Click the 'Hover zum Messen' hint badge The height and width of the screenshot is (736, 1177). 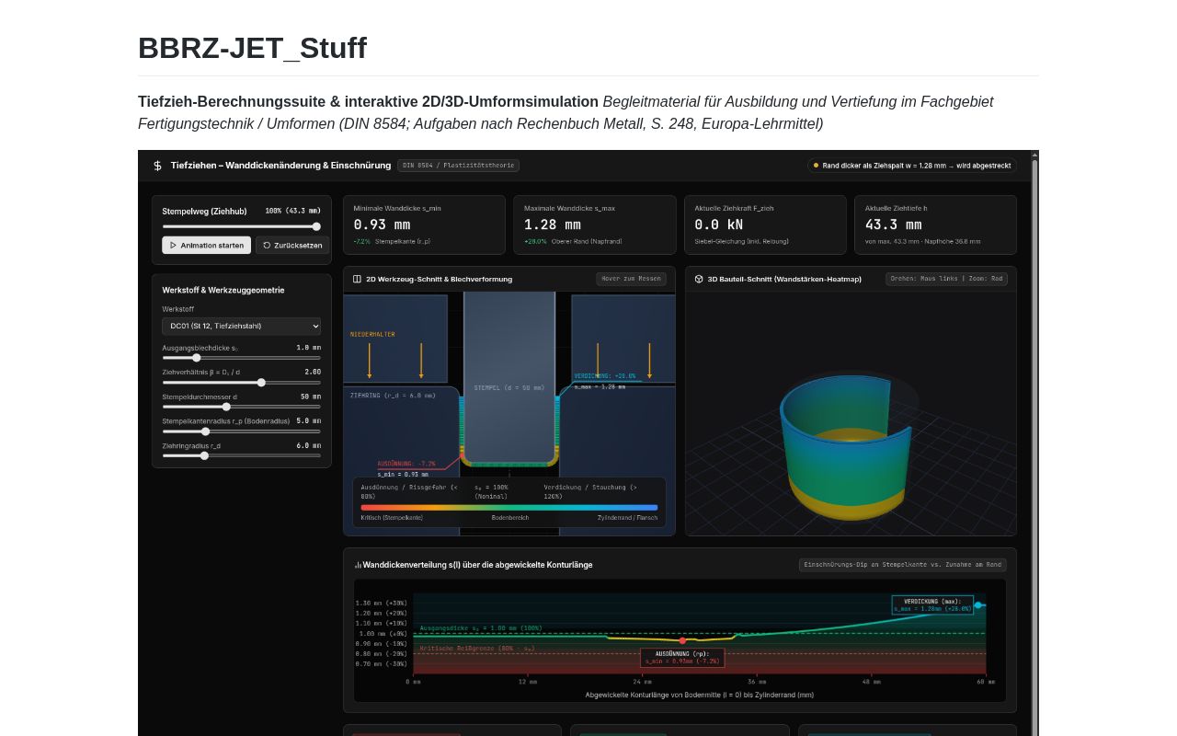tap(631, 279)
